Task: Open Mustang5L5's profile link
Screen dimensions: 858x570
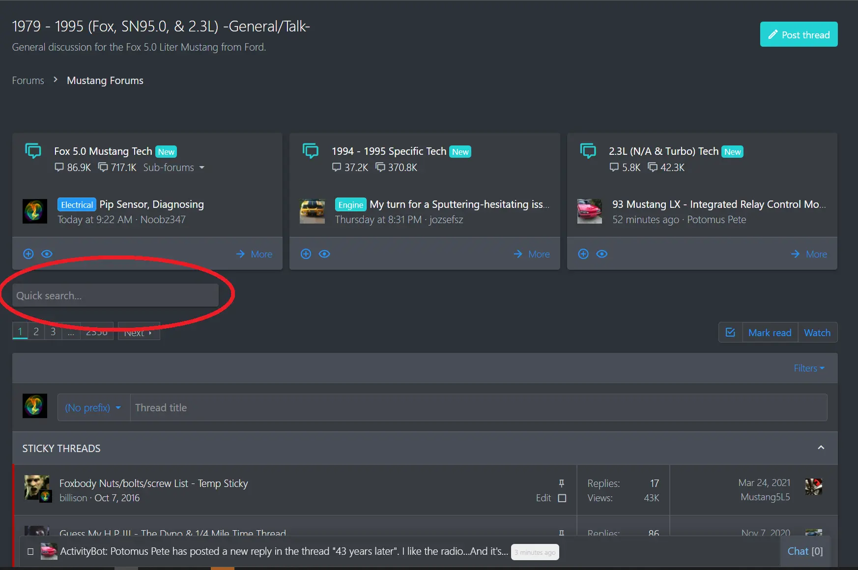Action: click(766, 497)
